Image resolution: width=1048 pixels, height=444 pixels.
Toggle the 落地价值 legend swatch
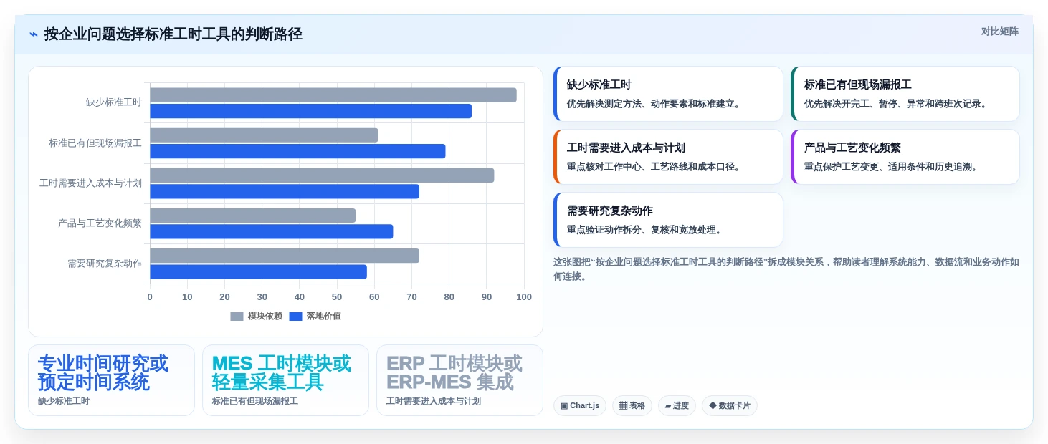coord(295,317)
